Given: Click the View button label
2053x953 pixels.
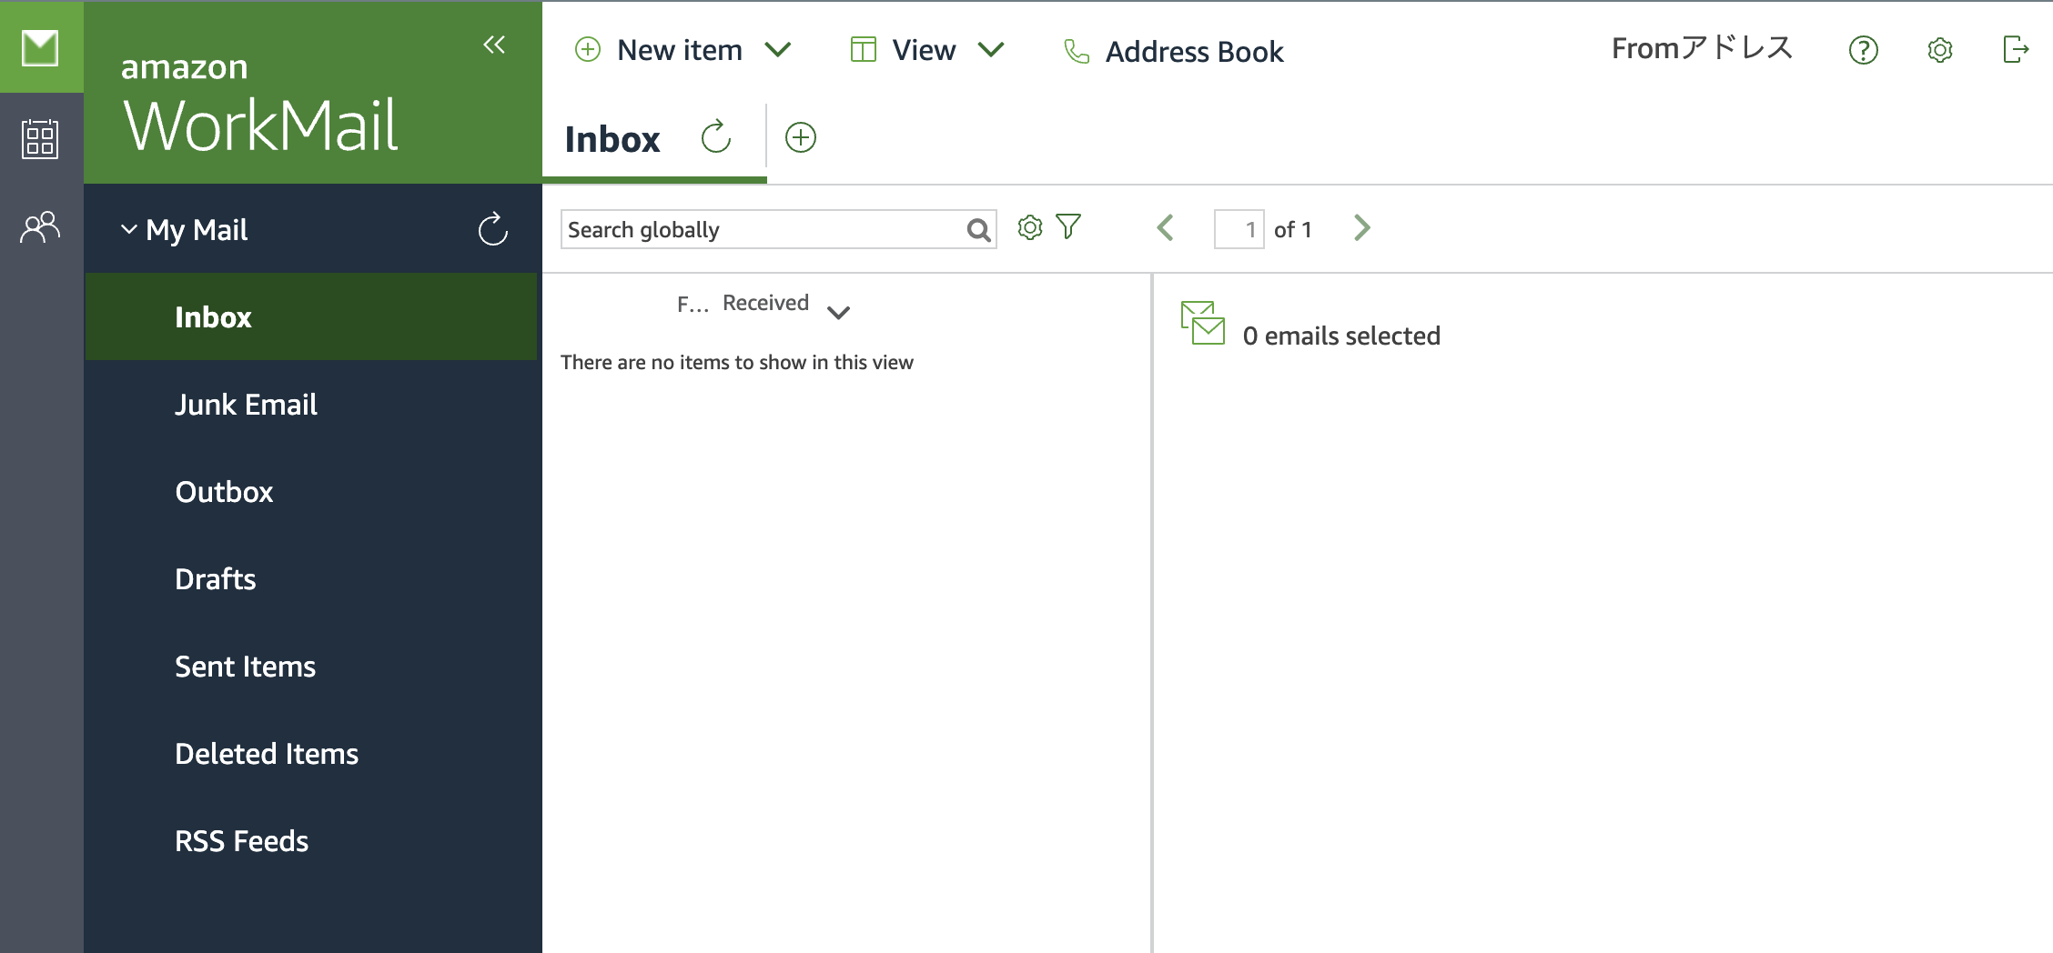Looking at the screenshot, I should [924, 50].
